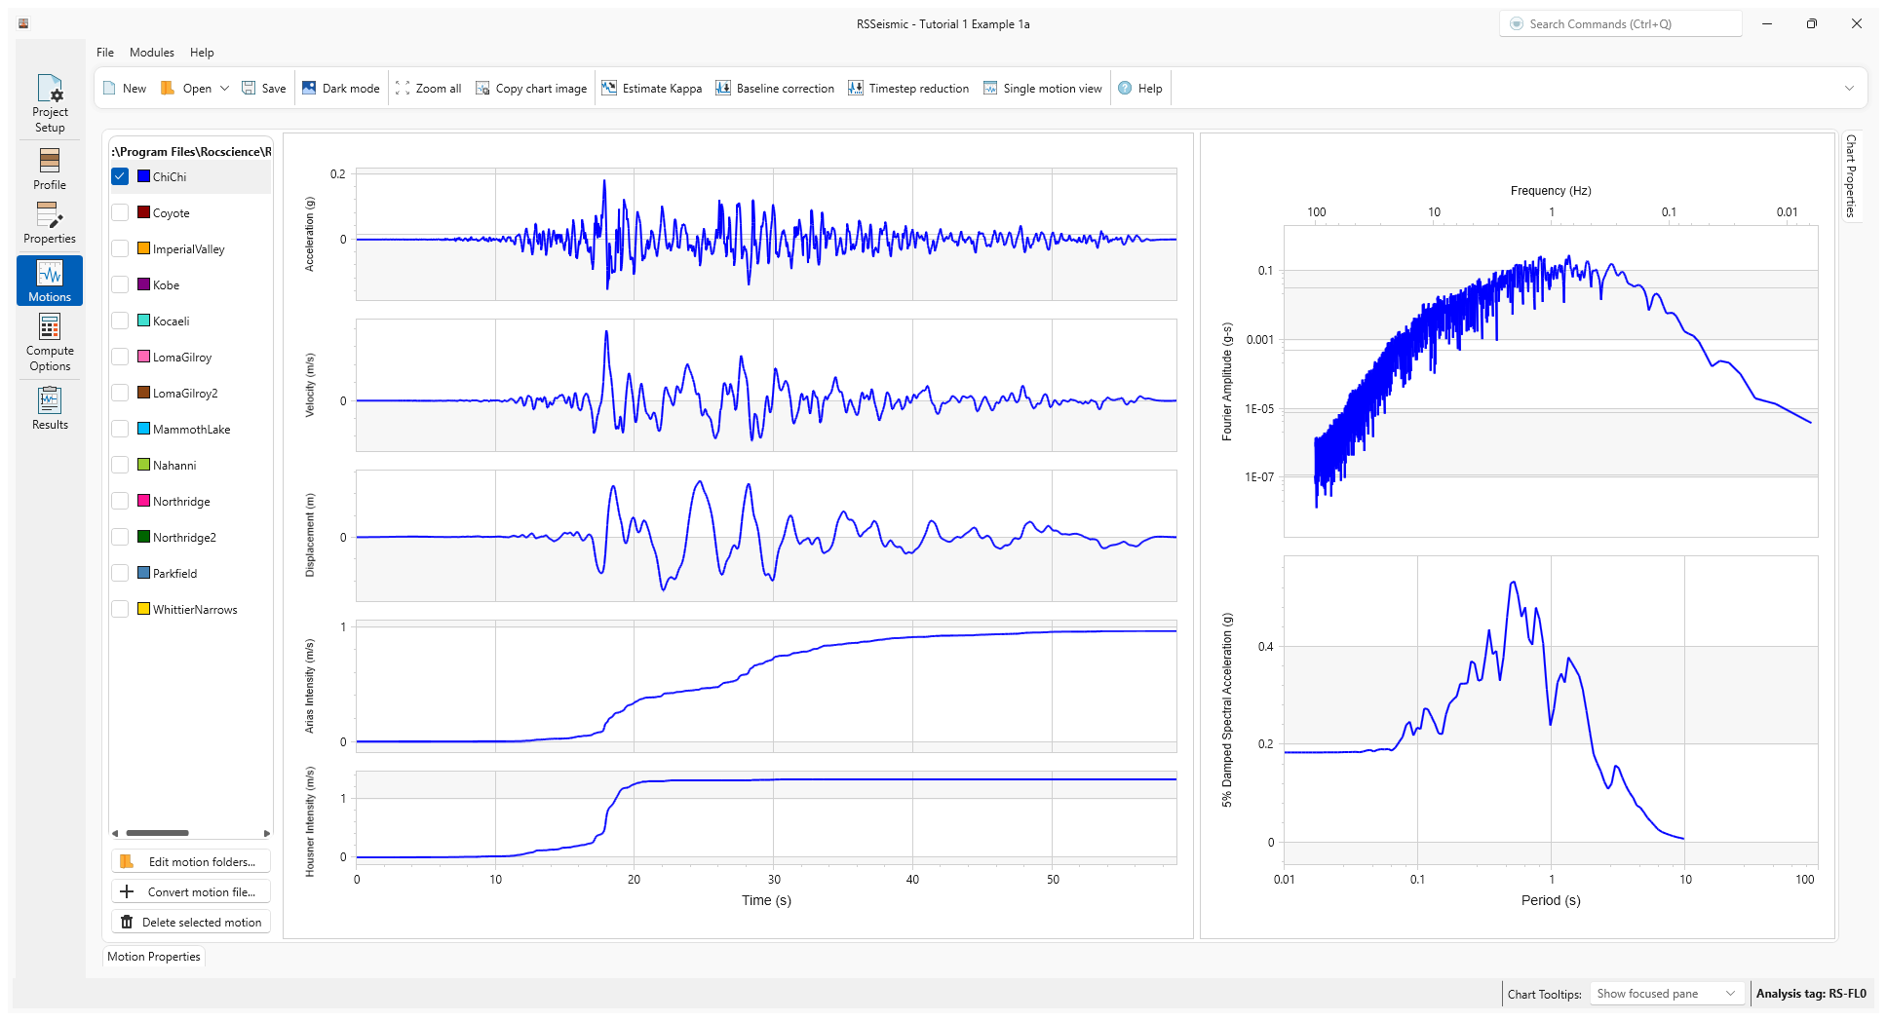Apply Baseline correction from the toolbar
Screen dimensions: 1887x1021
click(775, 89)
